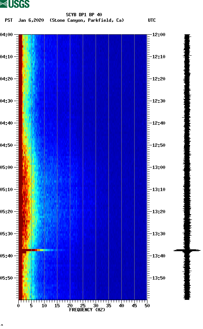The image size is (203, 329).
Task: Click the '45' frequency axis tick label
Action: tap(134, 306)
